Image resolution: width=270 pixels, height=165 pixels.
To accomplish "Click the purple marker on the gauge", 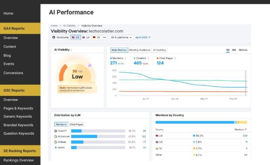I will (90, 65).
